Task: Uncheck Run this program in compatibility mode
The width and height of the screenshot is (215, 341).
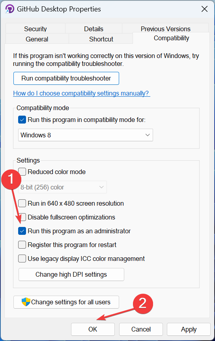Action: point(22,120)
